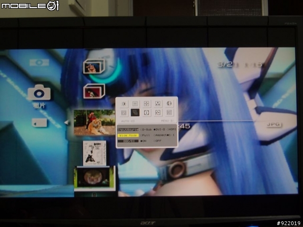
Task: Select the OSD lines/focus adjustment icon
Action: tap(135, 104)
